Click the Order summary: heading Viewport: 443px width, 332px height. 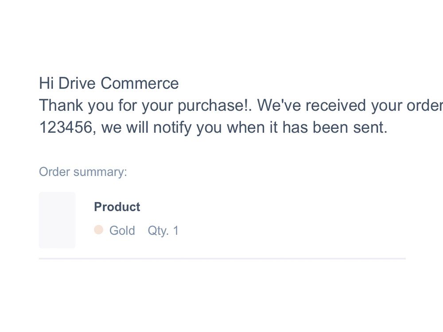83,172
